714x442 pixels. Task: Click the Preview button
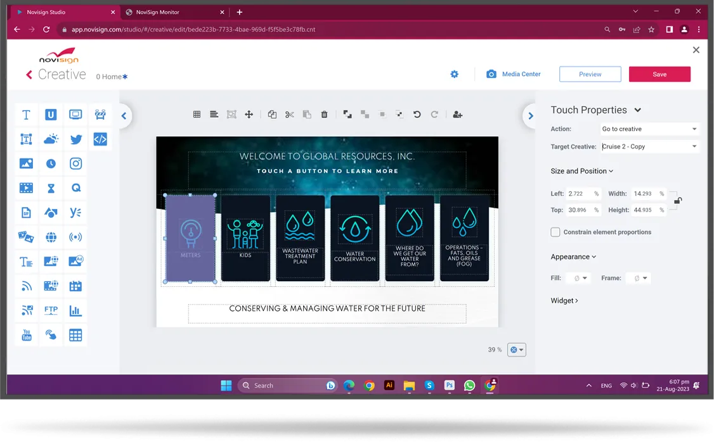tap(590, 74)
